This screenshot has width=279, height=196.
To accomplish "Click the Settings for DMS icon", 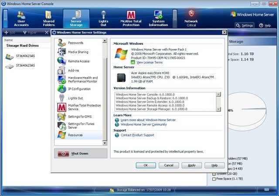I will click(61, 116).
